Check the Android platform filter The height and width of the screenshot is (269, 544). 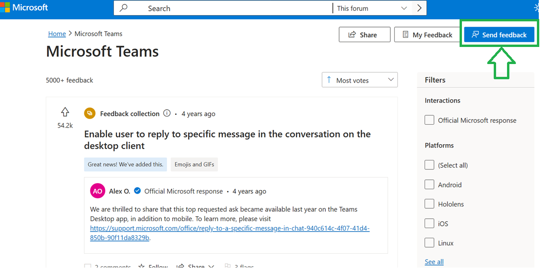[429, 185]
